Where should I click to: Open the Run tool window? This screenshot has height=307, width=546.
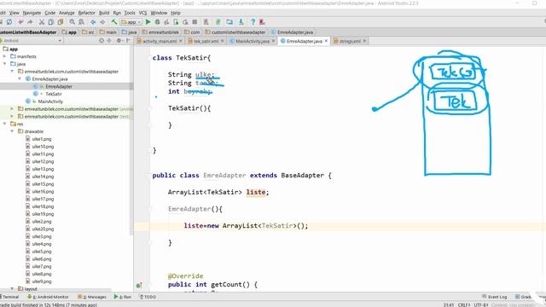tap(123, 297)
